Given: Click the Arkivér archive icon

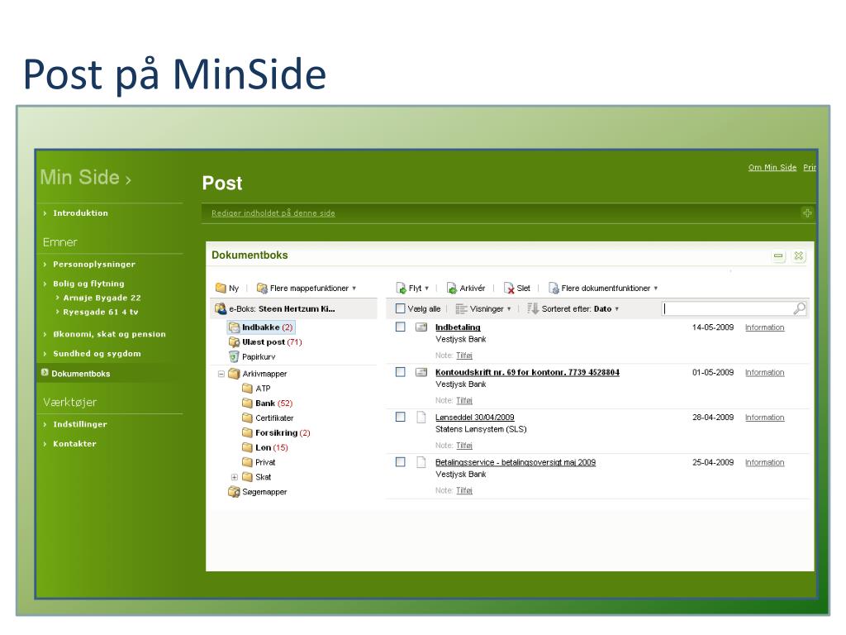Looking at the screenshot, I should point(452,288).
